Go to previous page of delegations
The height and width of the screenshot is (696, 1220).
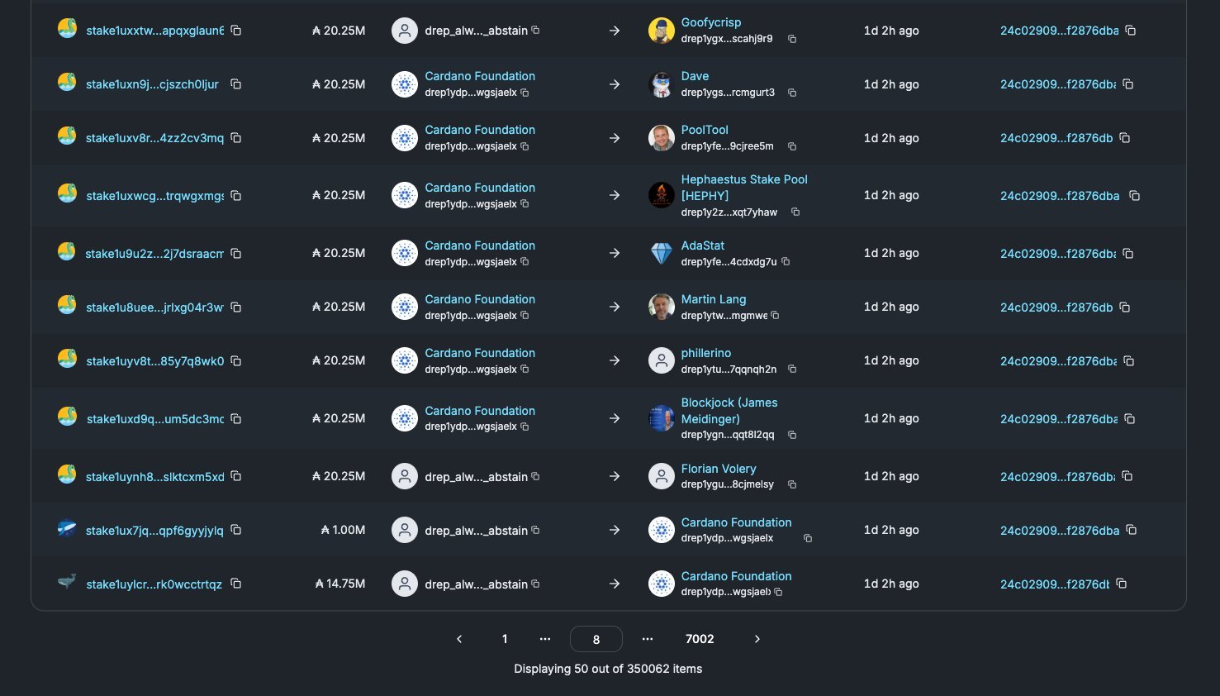pyautogui.click(x=459, y=639)
